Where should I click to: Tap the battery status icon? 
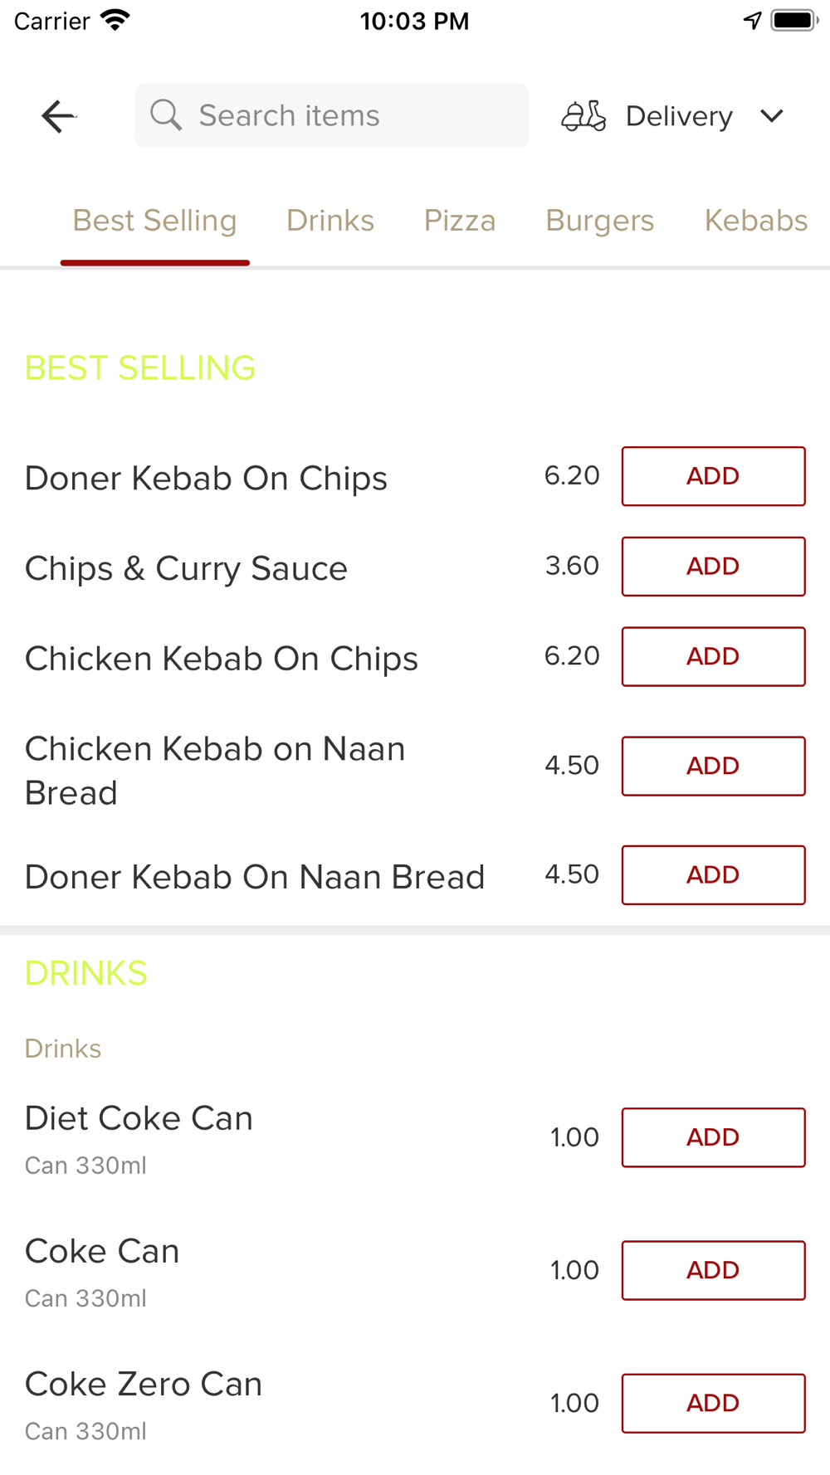[794, 21]
